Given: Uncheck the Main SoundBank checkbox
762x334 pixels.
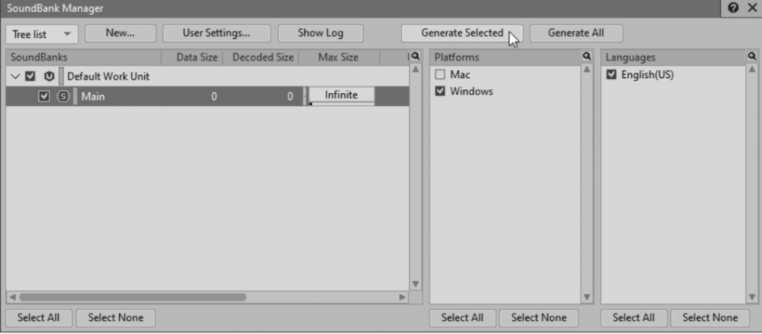Looking at the screenshot, I should (x=44, y=96).
